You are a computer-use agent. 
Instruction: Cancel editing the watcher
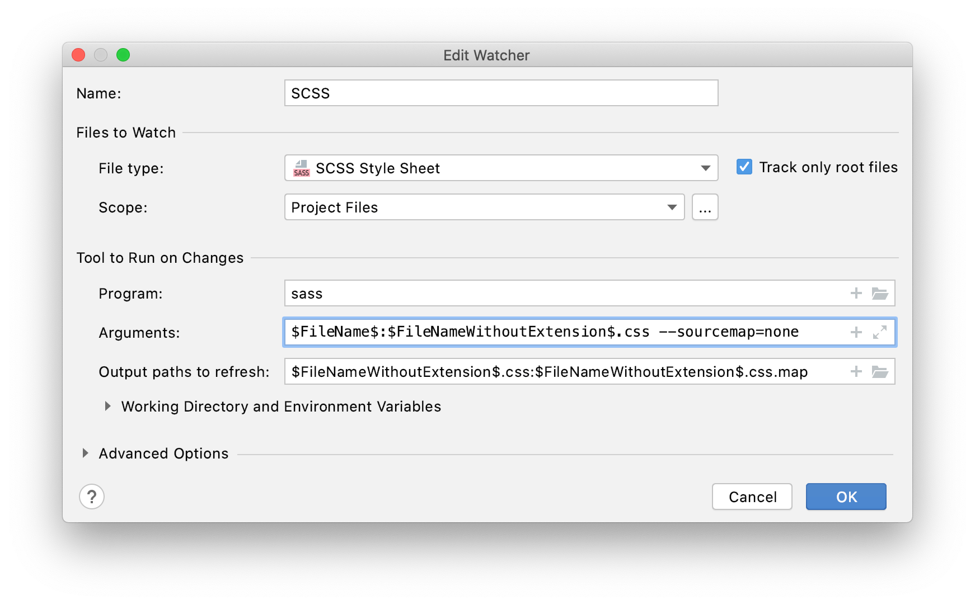pyautogui.click(x=752, y=497)
